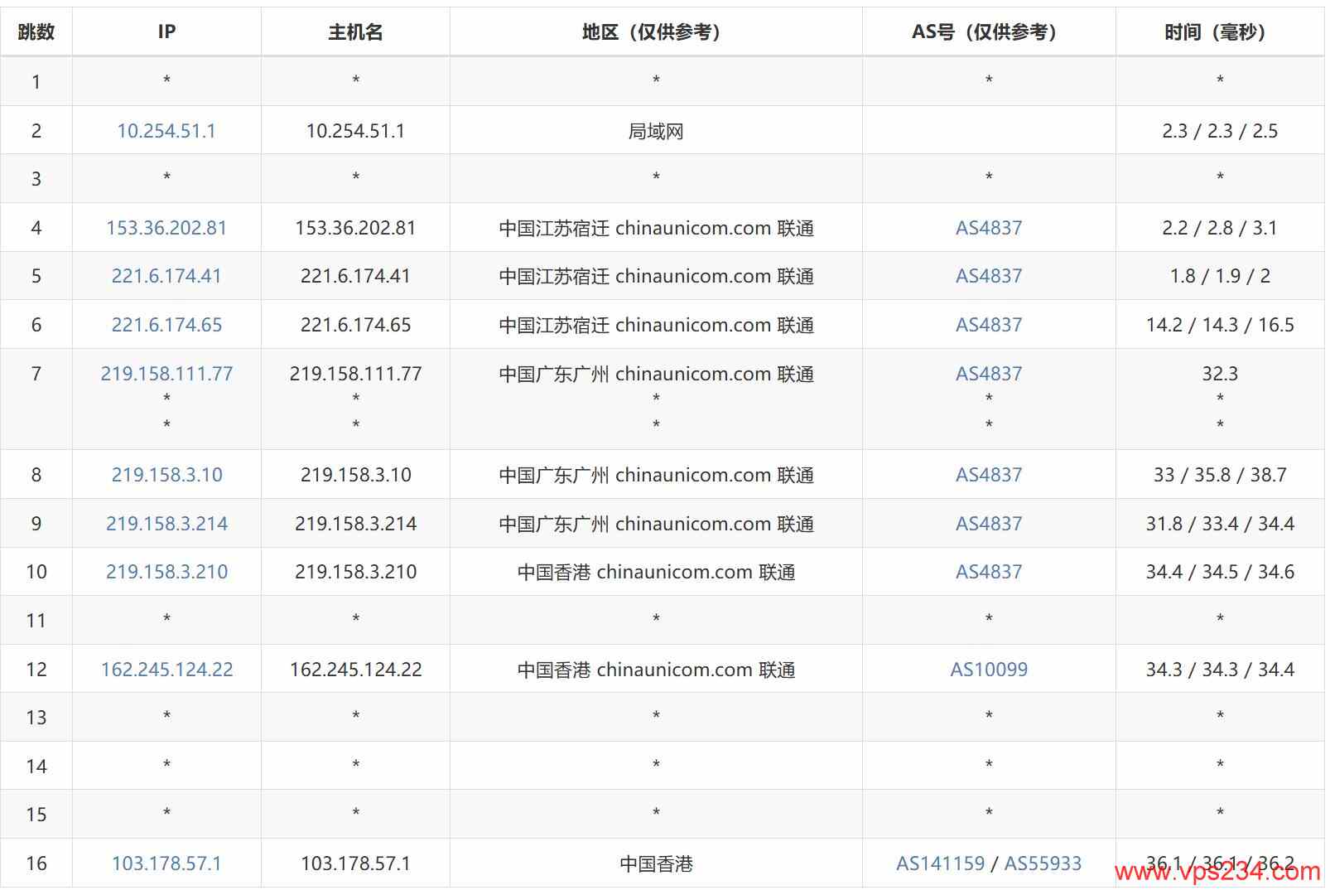Click the 地区（仅供参考） column header
1330x890 pixels.
point(656,31)
